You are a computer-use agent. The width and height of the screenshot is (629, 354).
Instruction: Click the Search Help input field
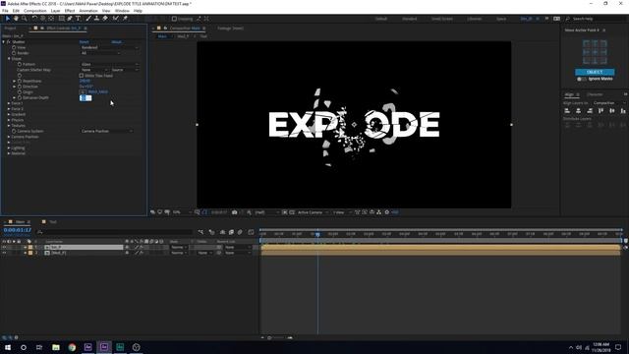point(597,19)
